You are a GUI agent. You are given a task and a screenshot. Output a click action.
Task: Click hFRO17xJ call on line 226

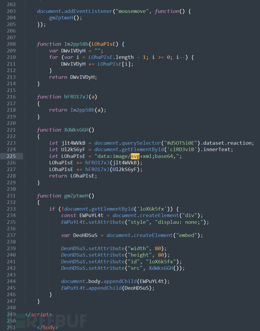(x=97, y=163)
